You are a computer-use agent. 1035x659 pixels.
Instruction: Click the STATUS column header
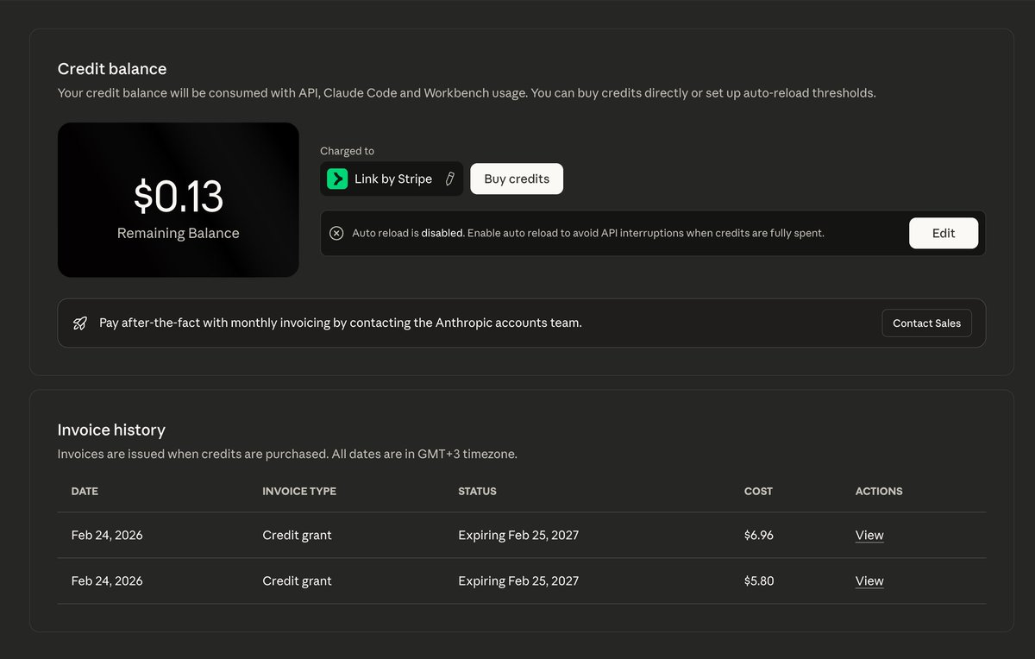tap(477, 491)
